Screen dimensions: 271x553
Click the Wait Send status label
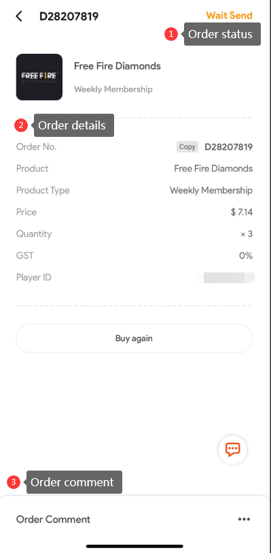[229, 16]
